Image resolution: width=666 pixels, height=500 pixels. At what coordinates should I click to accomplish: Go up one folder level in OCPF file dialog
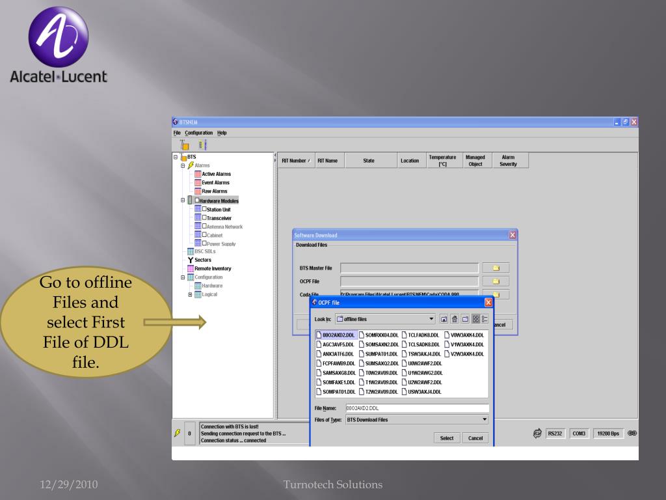click(444, 319)
